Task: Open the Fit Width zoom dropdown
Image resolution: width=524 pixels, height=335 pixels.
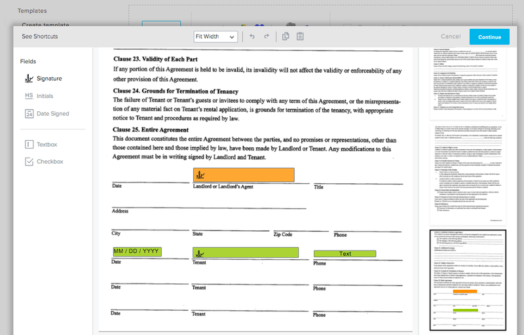Action: pyautogui.click(x=215, y=37)
